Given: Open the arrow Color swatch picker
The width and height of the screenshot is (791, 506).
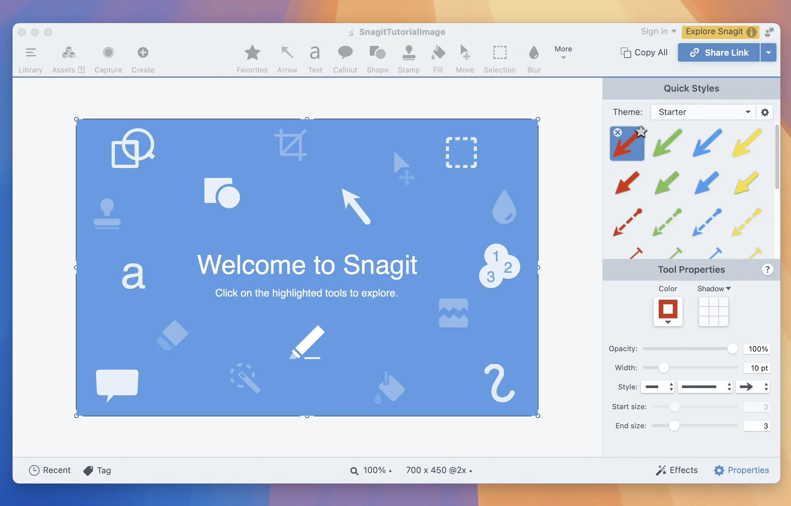Looking at the screenshot, I should [x=668, y=312].
